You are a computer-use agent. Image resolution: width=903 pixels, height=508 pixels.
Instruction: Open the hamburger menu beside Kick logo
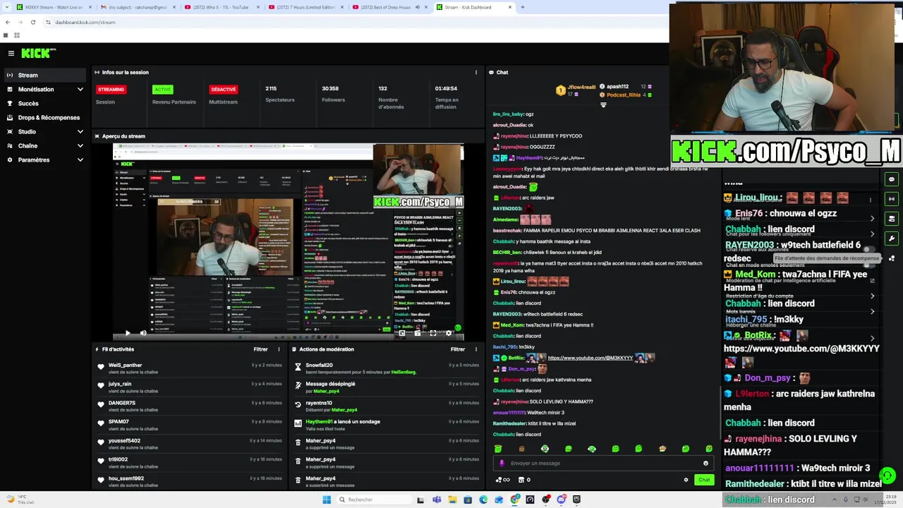(11, 53)
